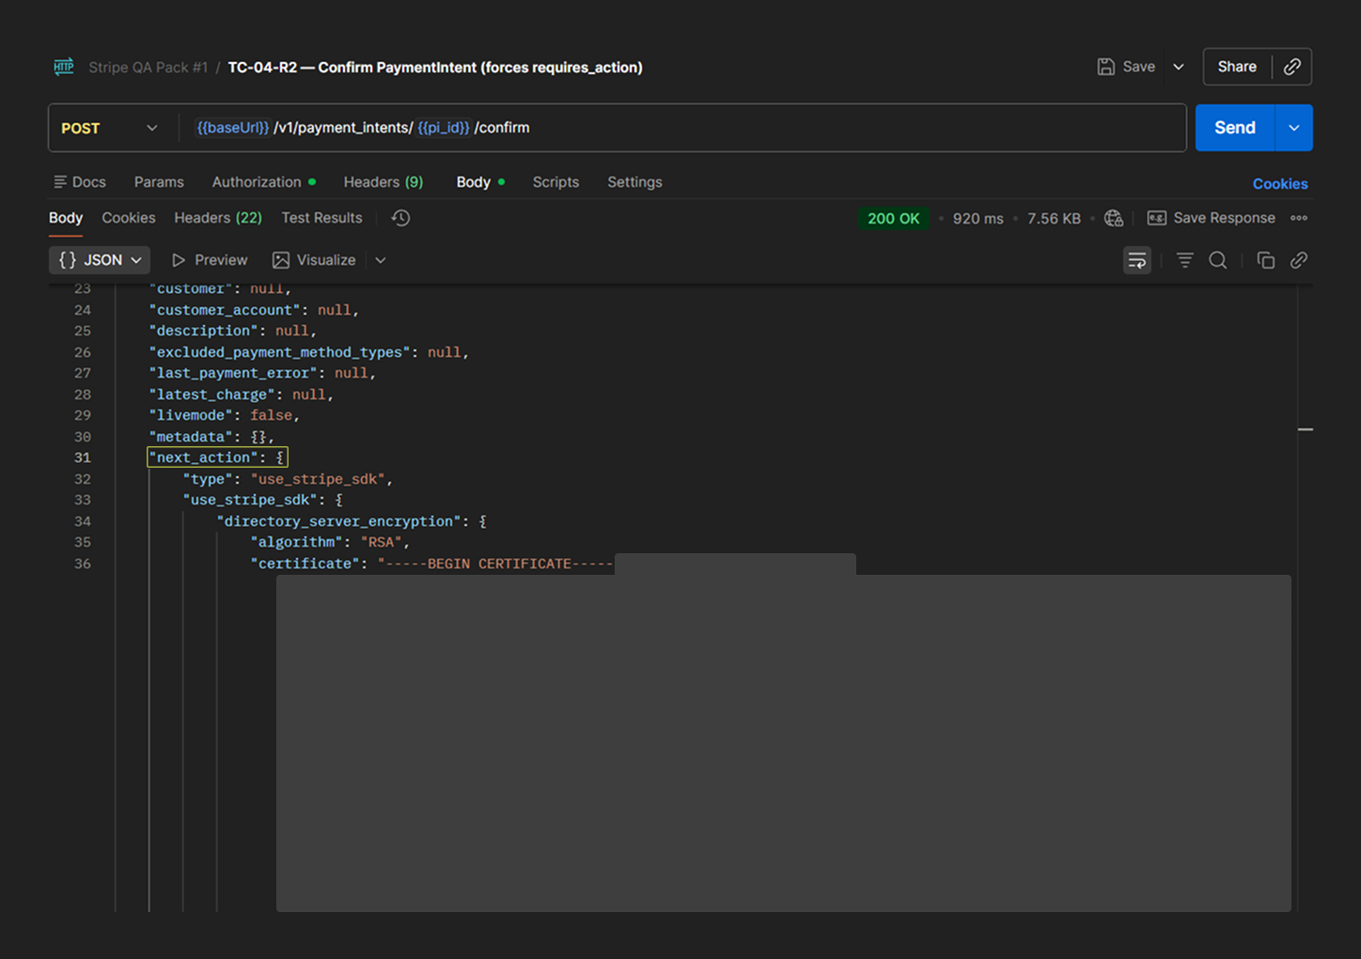The image size is (1361, 959).
Task: Open the response Test Results tab
Action: click(321, 218)
